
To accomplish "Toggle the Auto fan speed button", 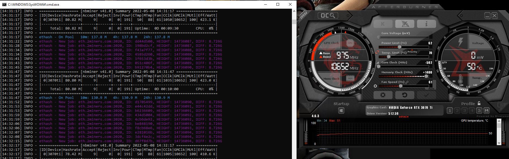I will tap(431, 89).
